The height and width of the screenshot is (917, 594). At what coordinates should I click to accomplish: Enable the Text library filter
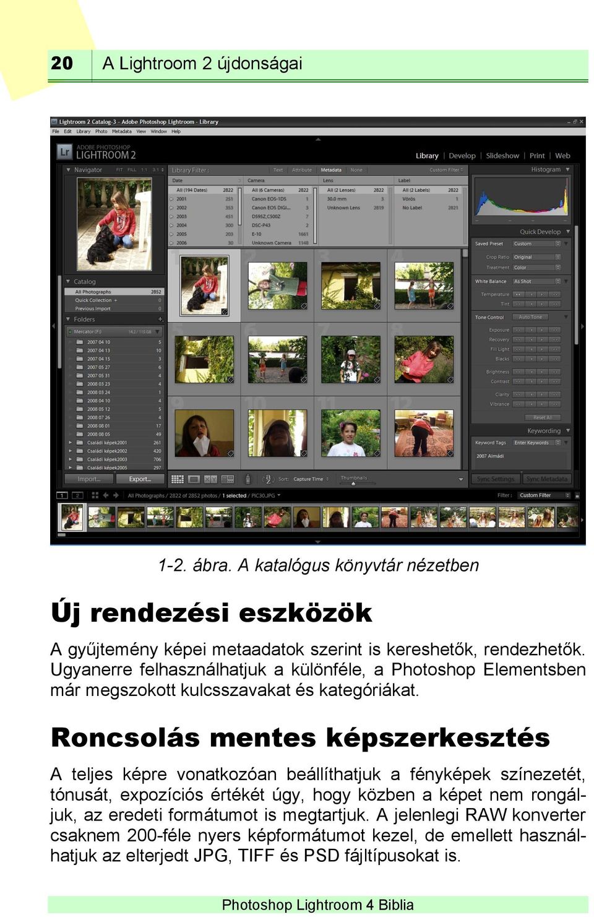(x=278, y=170)
